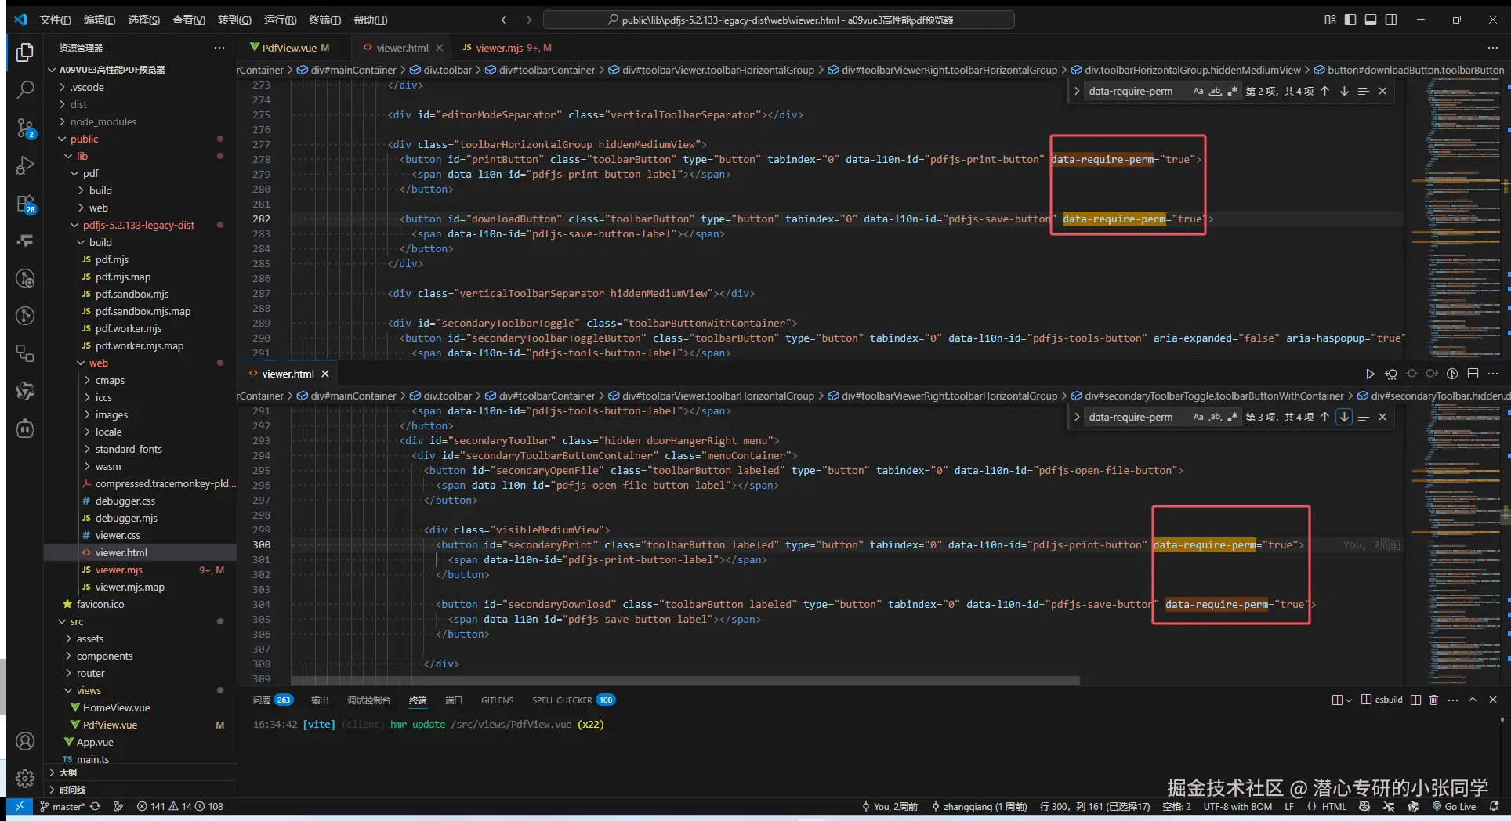Toggle Match Case in upper find widget

(1198, 91)
